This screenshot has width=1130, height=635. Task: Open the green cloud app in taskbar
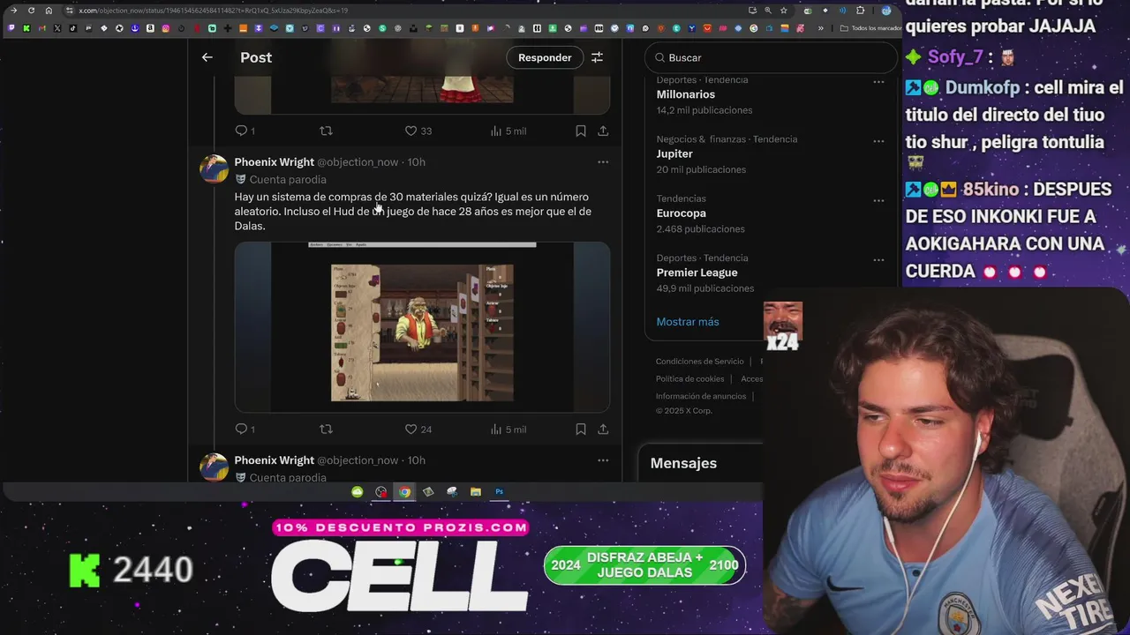[357, 492]
